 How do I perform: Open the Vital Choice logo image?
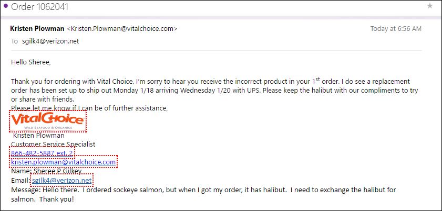(48, 121)
